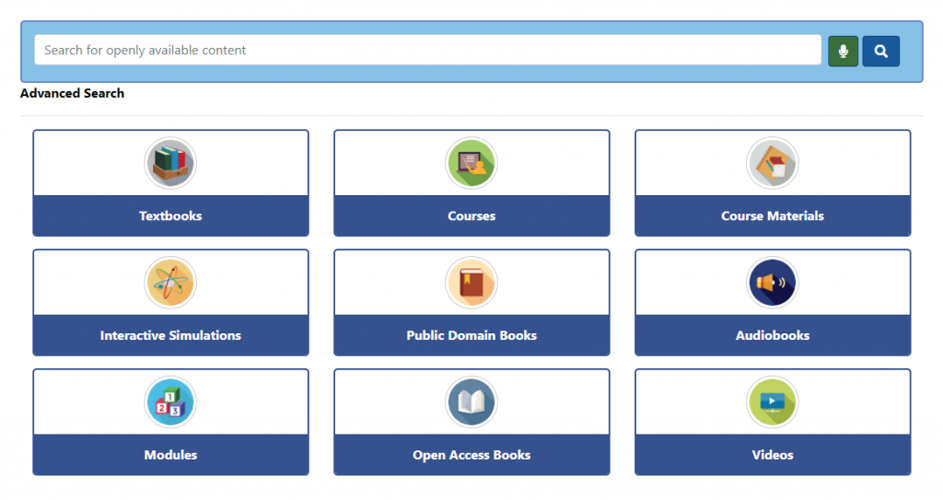The image size is (943, 500).
Task: Focus the openly available content search field
Action: pos(427,51)
